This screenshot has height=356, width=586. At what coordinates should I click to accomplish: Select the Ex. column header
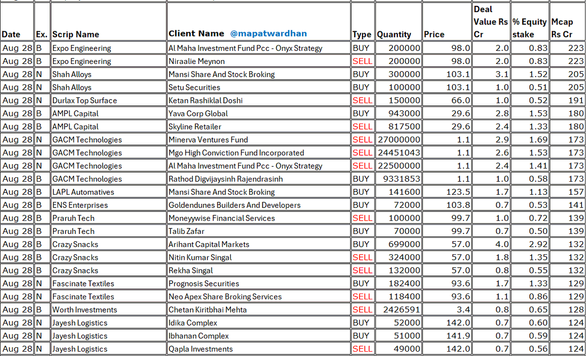tap(42, 22)
